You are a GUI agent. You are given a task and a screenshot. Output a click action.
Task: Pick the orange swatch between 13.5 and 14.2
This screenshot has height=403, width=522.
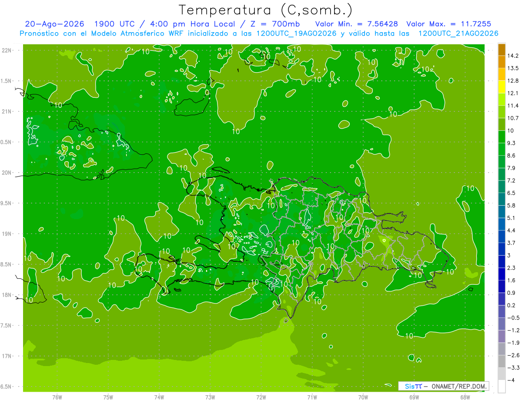[x=502, y=62]
